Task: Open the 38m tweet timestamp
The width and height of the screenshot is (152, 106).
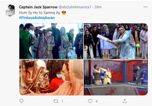Action: [98, 7]
